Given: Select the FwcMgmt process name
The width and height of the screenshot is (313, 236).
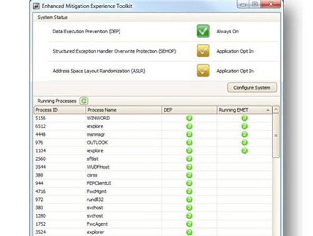Looking at the screenshot, I should [x=96, y=192].
